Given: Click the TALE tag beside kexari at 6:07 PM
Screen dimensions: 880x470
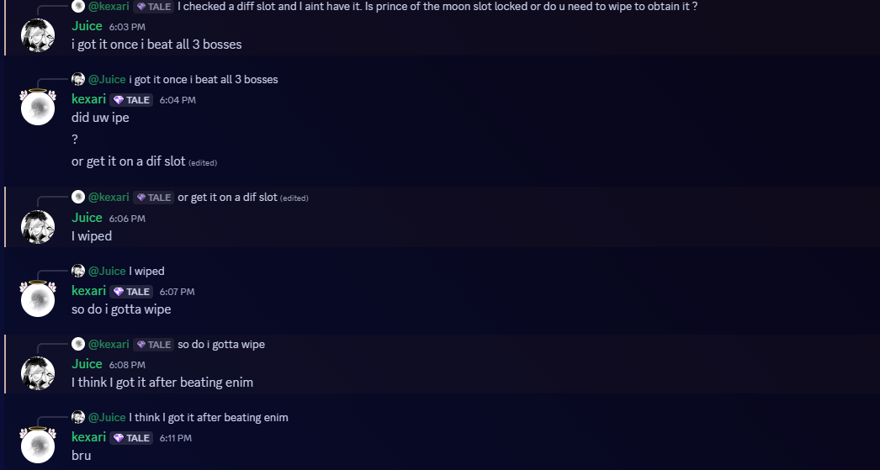Looking at the screenshot, I should coord(132,292).
